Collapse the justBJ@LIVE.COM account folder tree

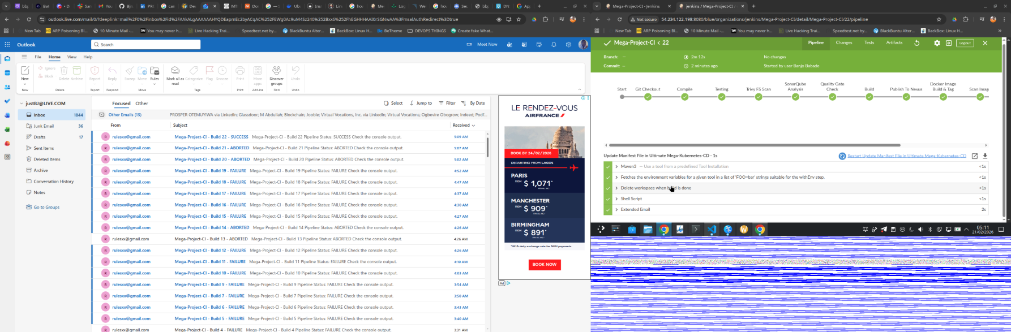[21, 104]
